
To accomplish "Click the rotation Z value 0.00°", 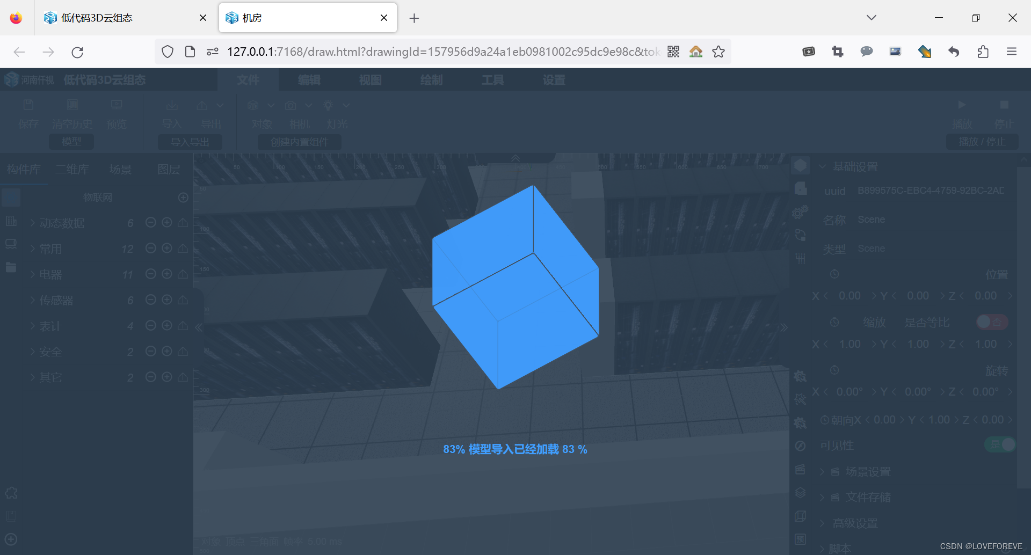I will 985,392.
